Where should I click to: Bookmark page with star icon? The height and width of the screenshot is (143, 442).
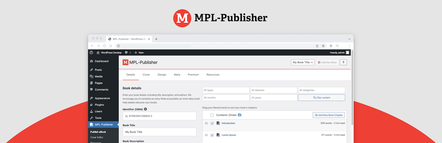click(323, 46)
